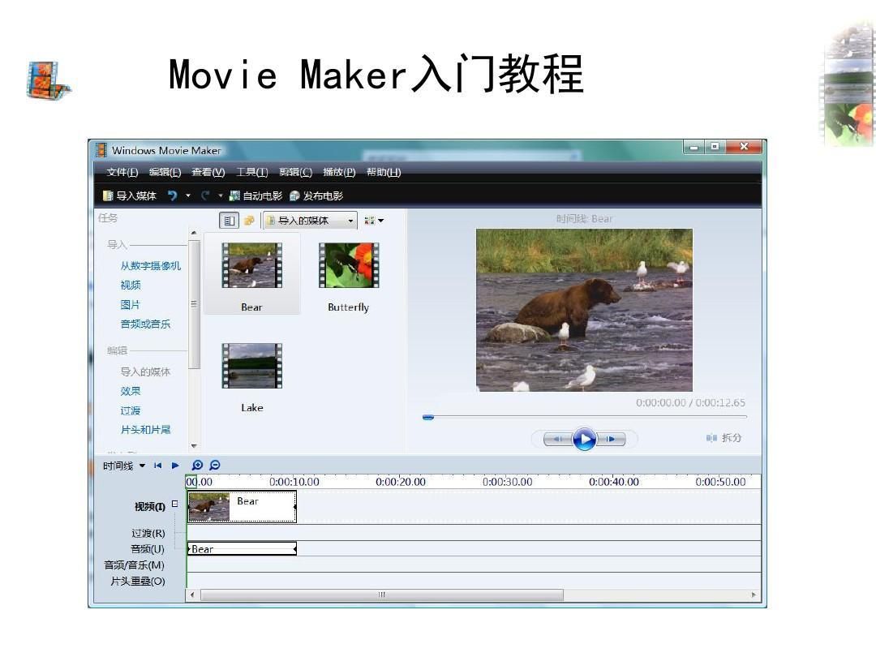Open the 编辑(E) menu
The image size is (876, 657).
[165, 172]
